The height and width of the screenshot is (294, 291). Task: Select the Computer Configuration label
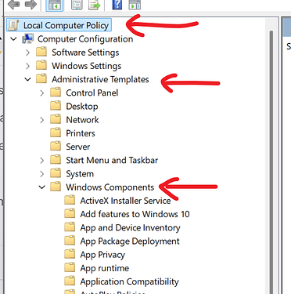point(85,39)
